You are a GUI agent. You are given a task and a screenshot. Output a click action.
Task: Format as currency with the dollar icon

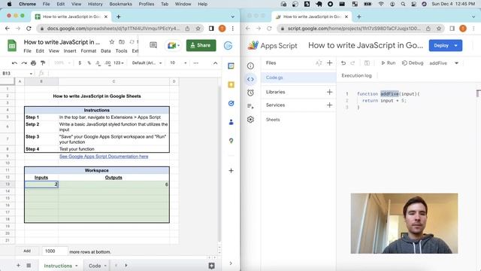click(x=80, y=63)
